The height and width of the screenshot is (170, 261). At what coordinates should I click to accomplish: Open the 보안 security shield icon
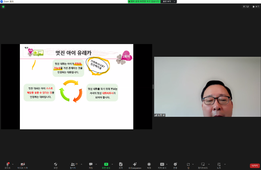tap(55, 164)
